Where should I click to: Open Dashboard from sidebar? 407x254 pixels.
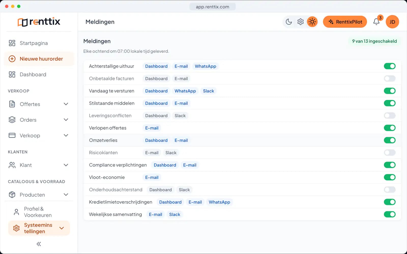tap(39, 74)
